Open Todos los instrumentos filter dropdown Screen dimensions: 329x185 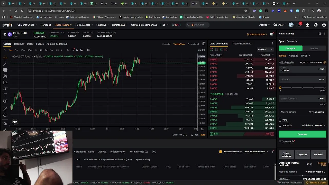tap(256, 152)
